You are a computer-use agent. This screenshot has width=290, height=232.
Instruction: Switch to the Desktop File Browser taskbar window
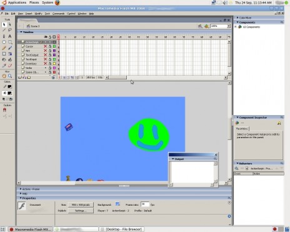tap(122, 229)
